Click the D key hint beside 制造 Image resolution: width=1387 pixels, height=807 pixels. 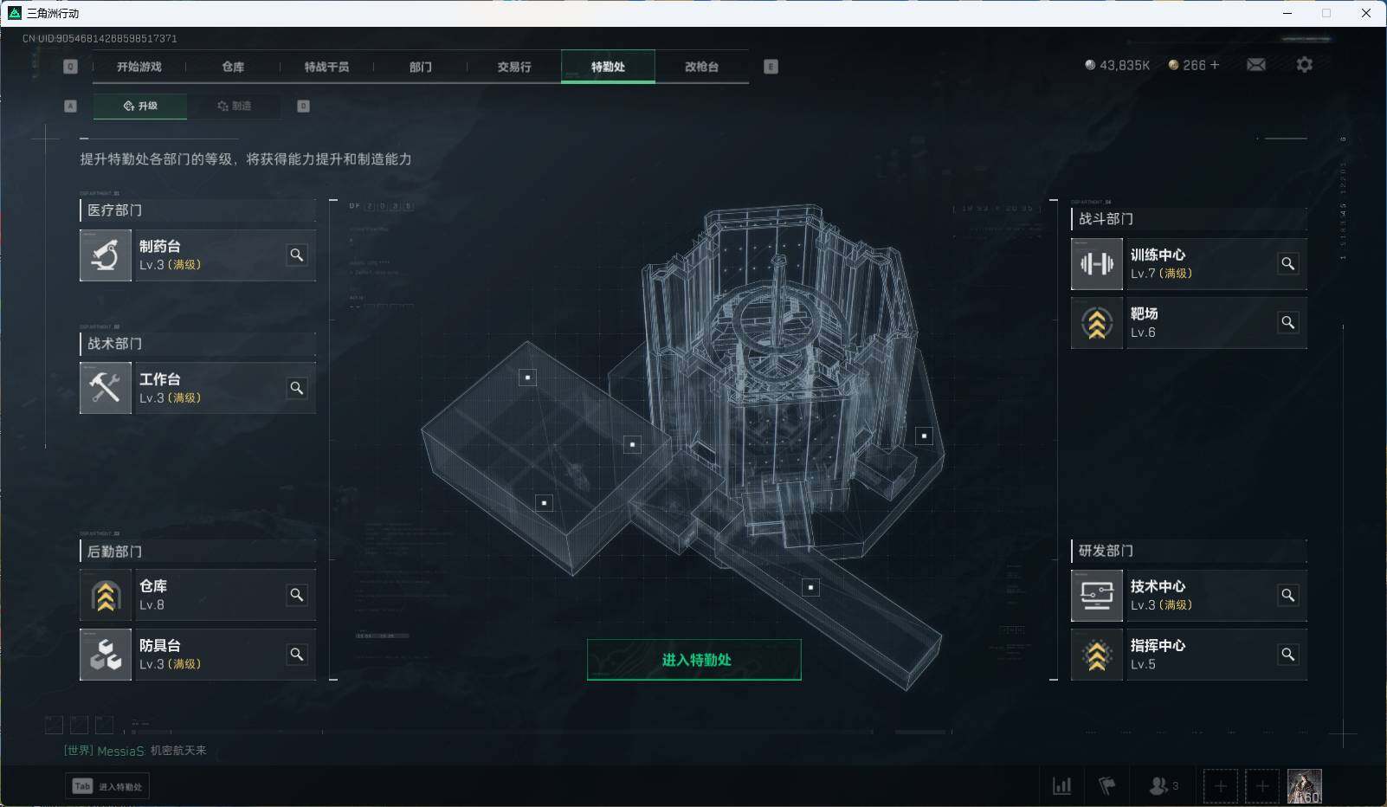(303, 106)
